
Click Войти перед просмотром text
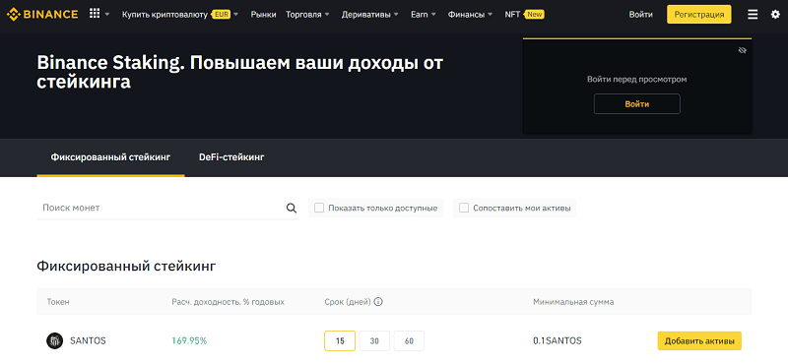(636, 80)
